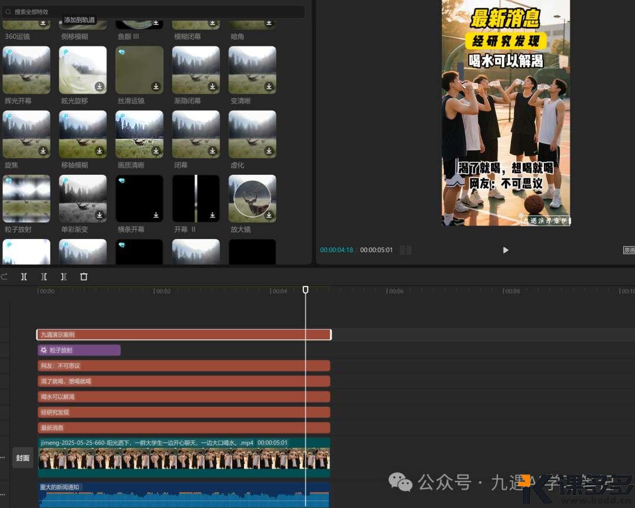The image size is (635, 508).
Task: Split the clip at the playhead
Action: (x=24, y=277)
